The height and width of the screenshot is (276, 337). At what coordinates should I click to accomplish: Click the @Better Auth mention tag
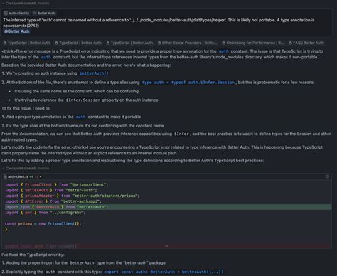[17, 31]
